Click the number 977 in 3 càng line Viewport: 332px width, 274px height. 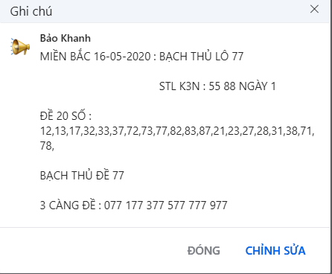[x=219, y=205]
